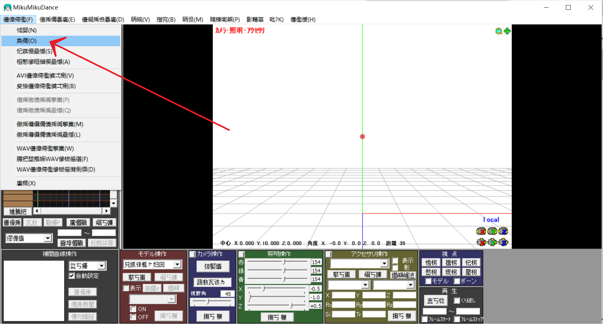Screen dimensions: 603x324
Task: Check the 影 shadow checkbox
Action: click(x=395, y=268)
